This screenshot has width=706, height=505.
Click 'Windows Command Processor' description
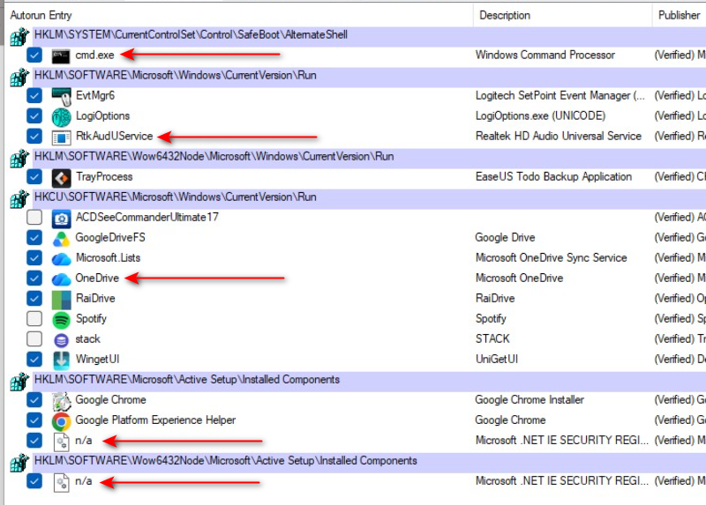click(545, 55)
